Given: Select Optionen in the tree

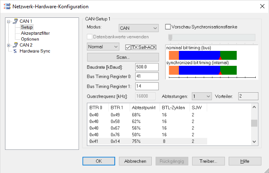Looking at the screenshot, I should (30, 39).
